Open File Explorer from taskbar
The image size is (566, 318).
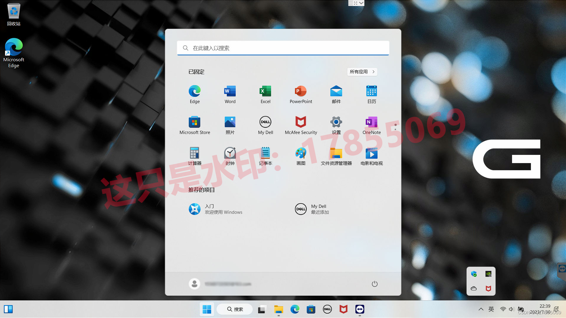pos(278,309)
